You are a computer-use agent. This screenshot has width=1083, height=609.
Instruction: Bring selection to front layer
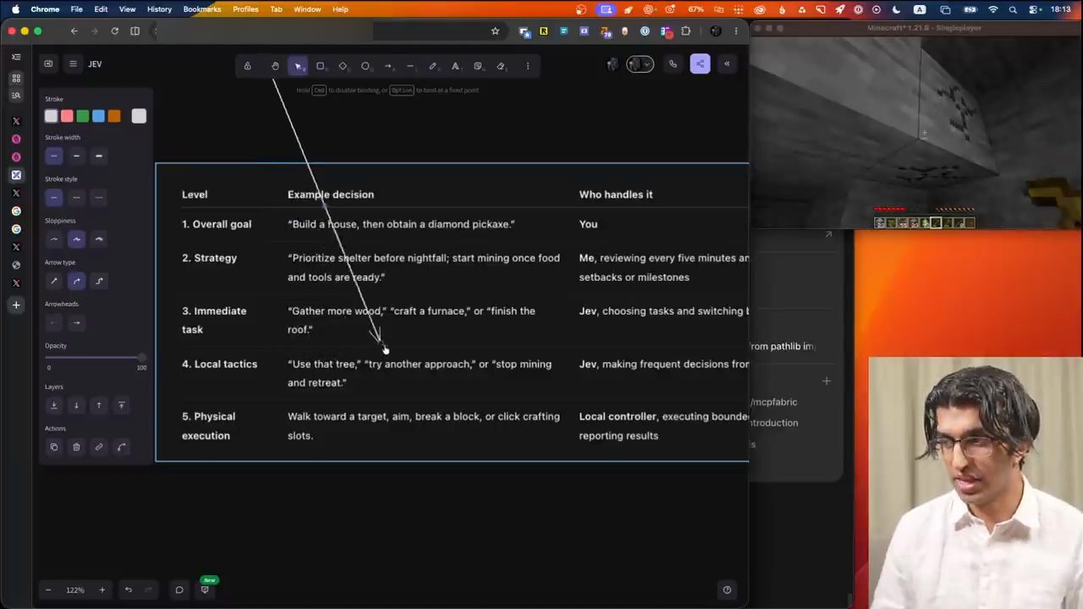pyautogui.click(x=121, y=405)
